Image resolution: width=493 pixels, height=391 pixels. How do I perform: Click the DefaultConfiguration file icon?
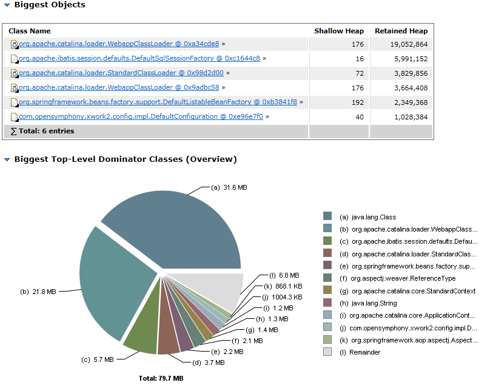pyautogui.click(x=15, y=117)
